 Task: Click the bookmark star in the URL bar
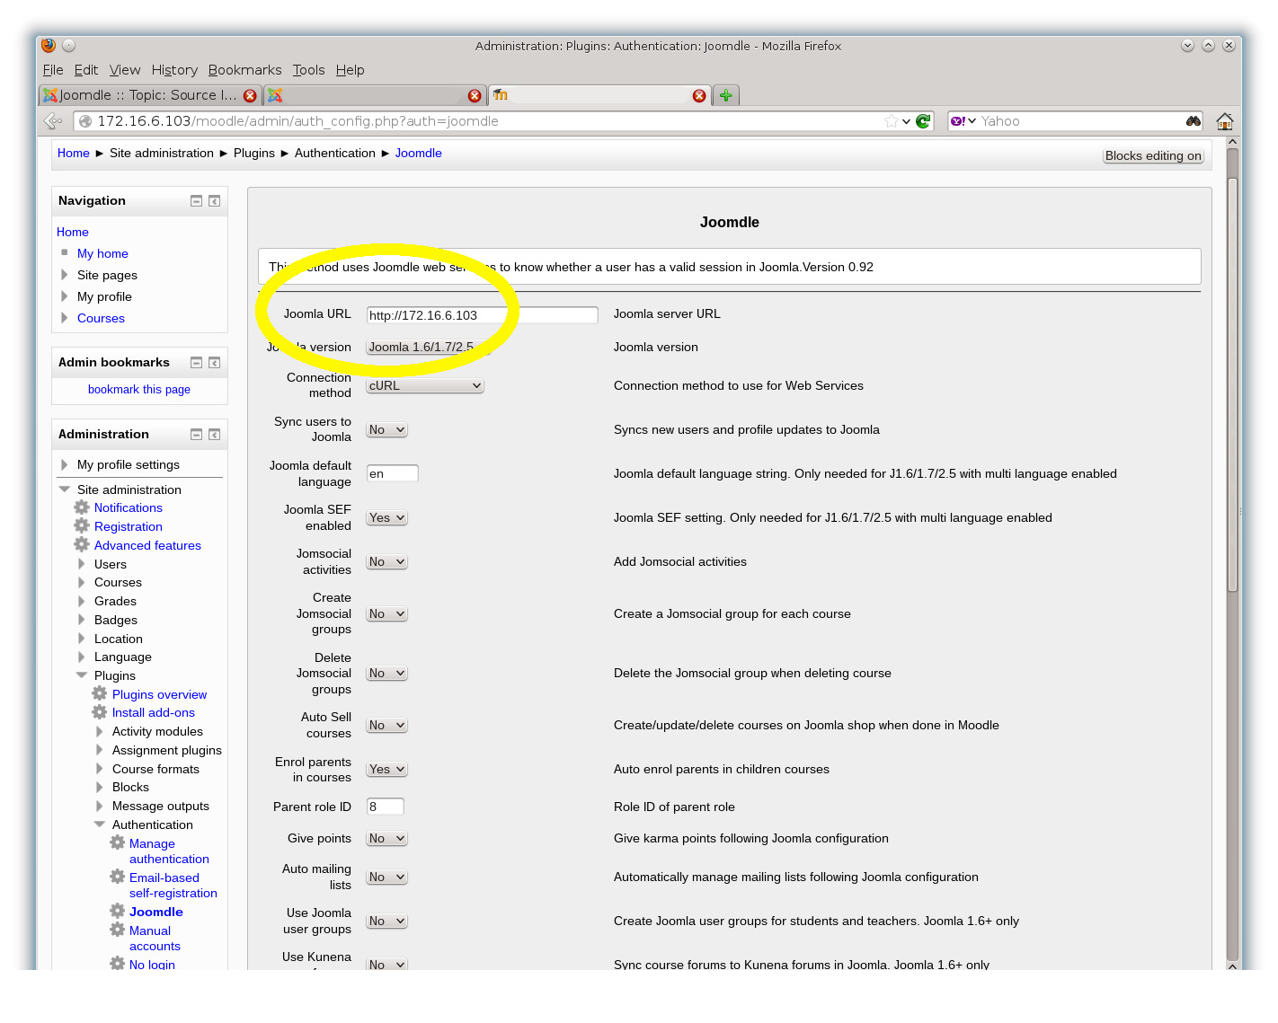891,121
